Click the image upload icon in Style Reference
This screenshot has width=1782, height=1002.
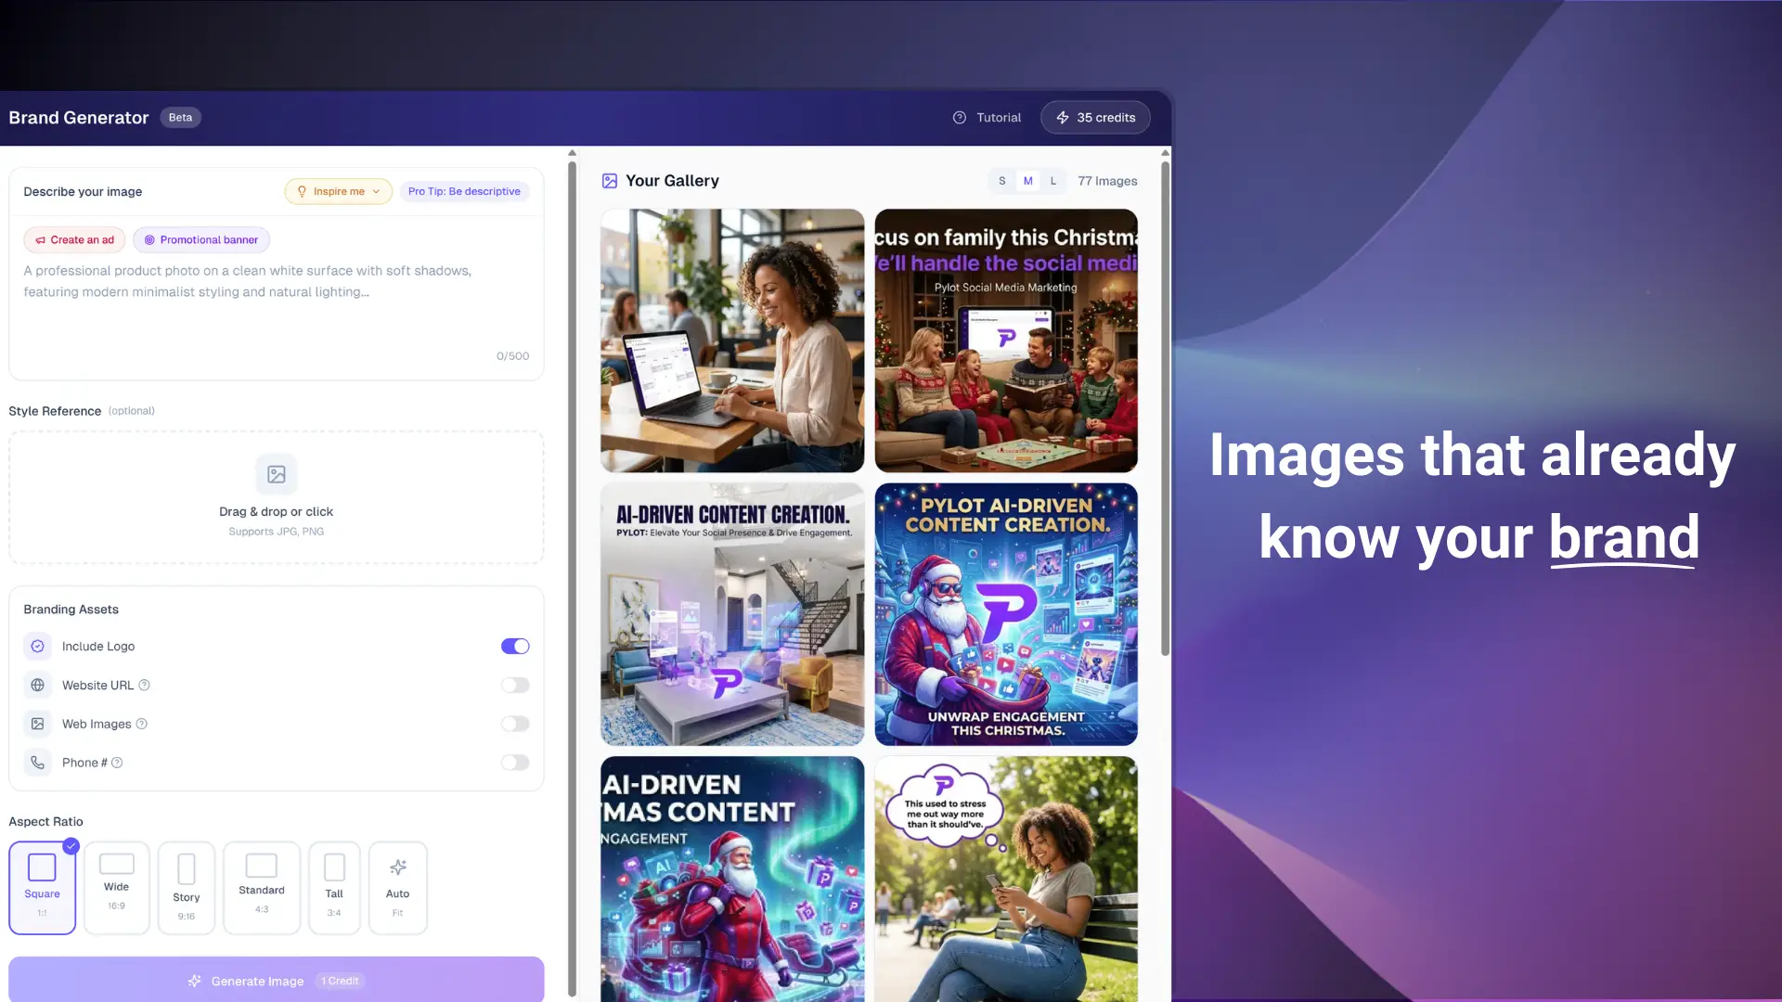tap(276, 474)
